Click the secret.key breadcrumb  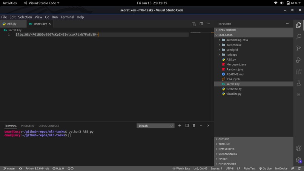13,30
